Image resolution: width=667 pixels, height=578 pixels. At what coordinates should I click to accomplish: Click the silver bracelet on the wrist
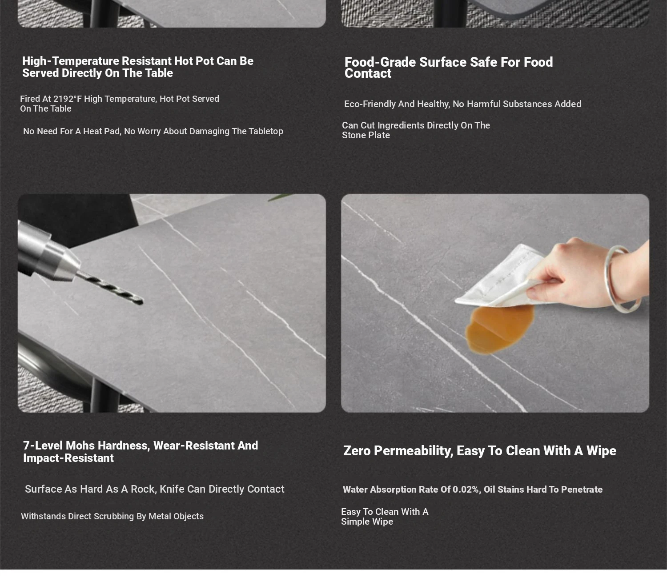(x=623, y=279)
